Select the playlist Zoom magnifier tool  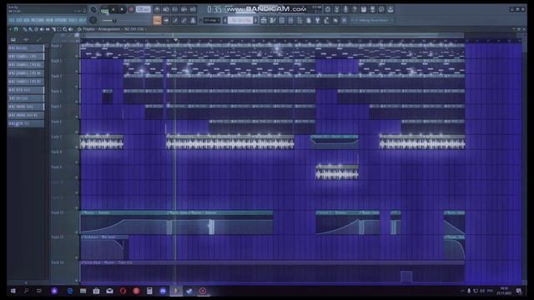[x=65, y=29]
